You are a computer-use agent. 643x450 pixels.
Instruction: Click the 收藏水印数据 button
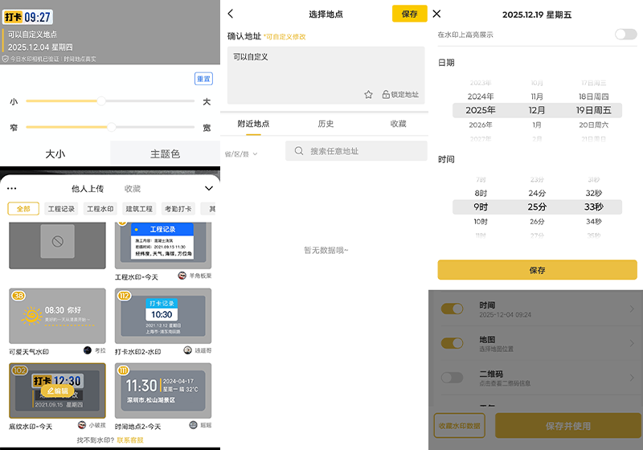[x=459, y=425]
